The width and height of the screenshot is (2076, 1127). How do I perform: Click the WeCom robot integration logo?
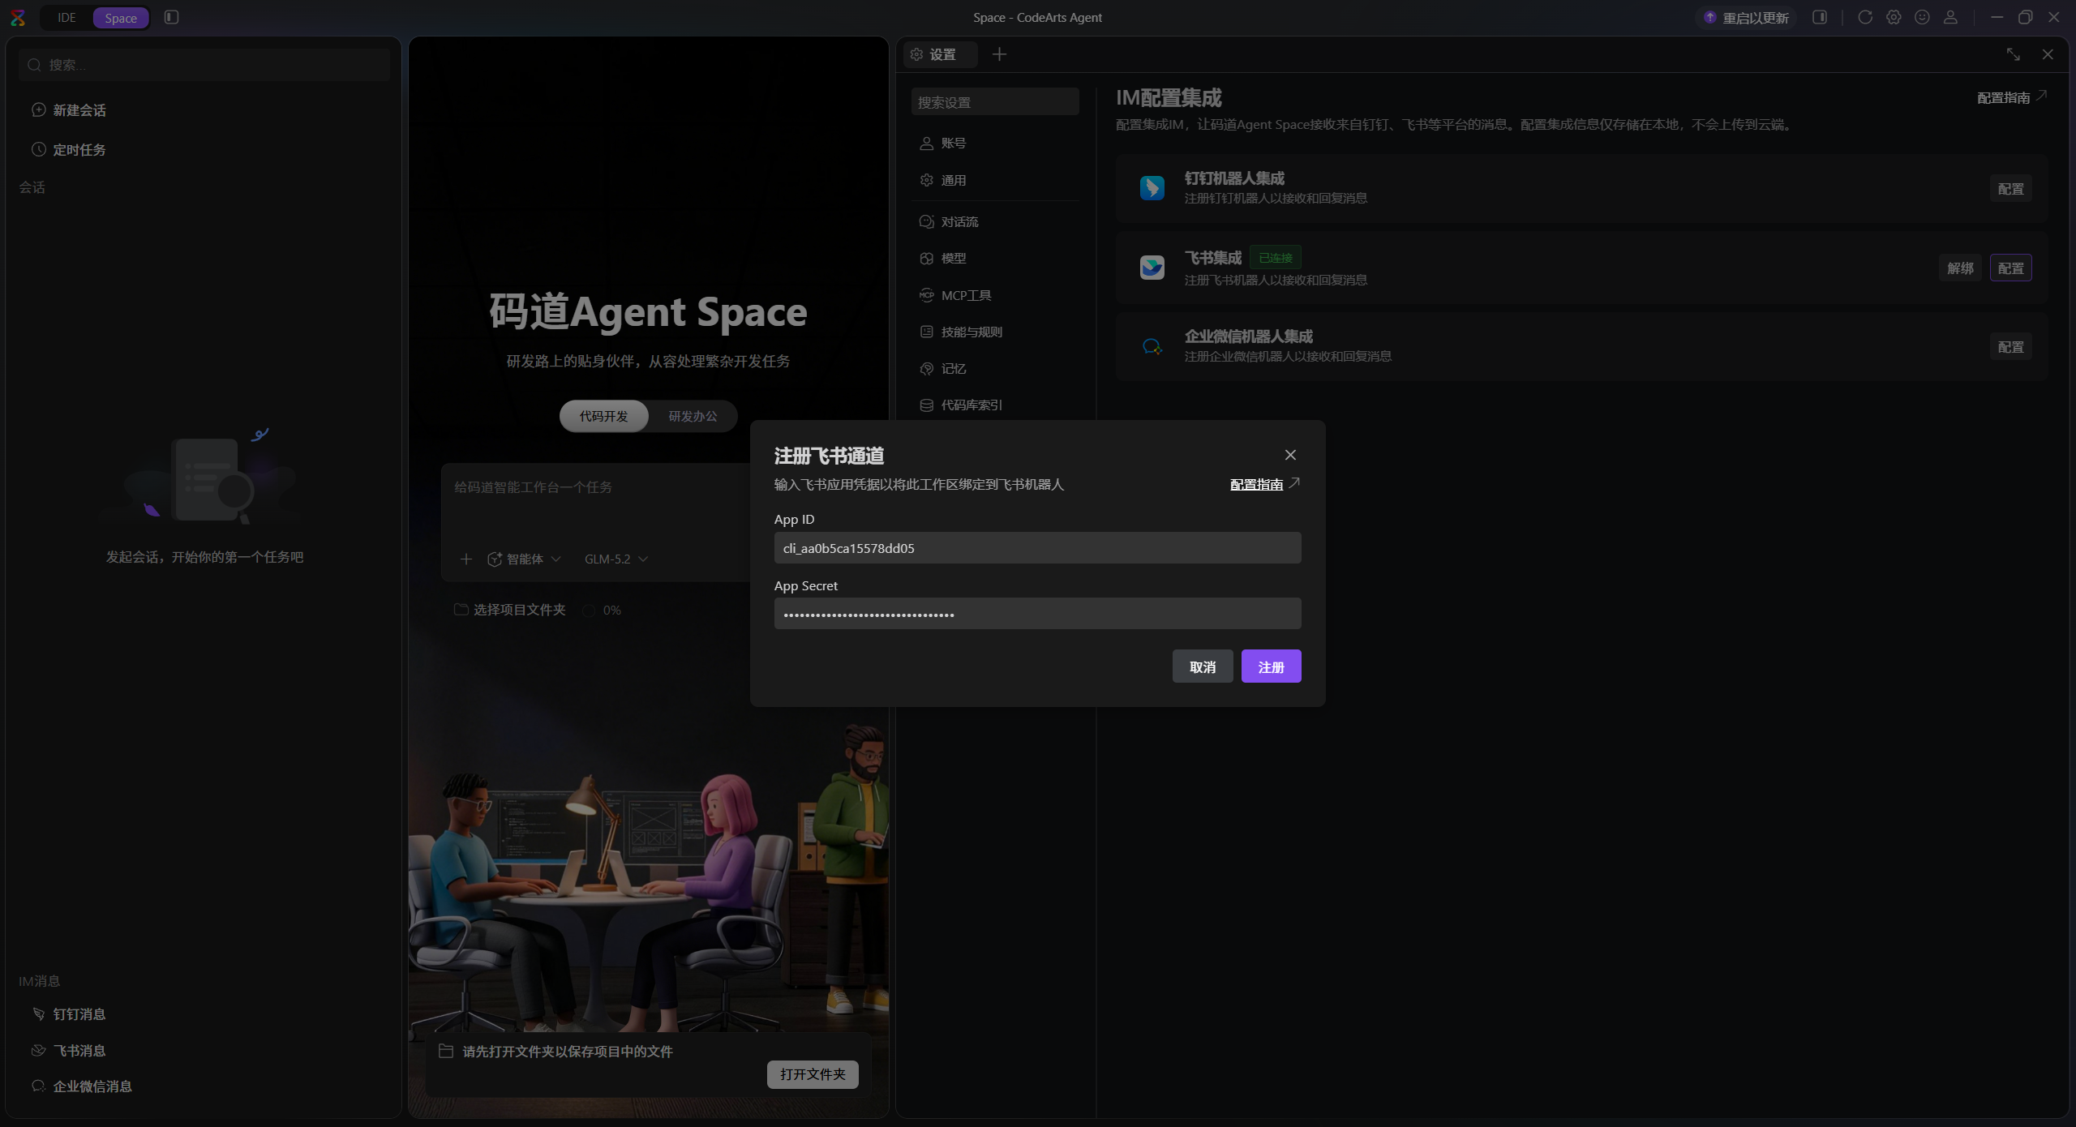click(x=1152, y=347)
